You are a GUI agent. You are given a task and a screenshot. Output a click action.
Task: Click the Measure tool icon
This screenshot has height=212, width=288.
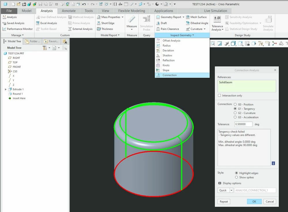[x=132, y=20]
